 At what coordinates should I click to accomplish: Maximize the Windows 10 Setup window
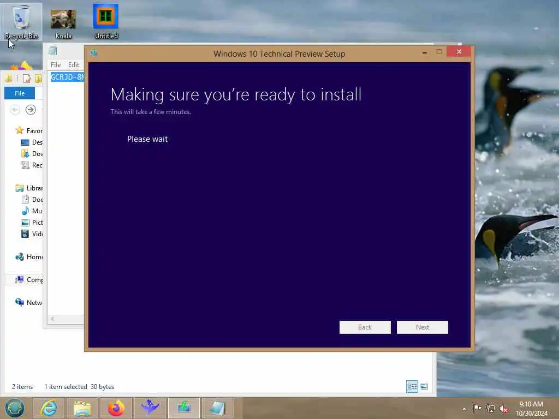click(x=439, y=52)
